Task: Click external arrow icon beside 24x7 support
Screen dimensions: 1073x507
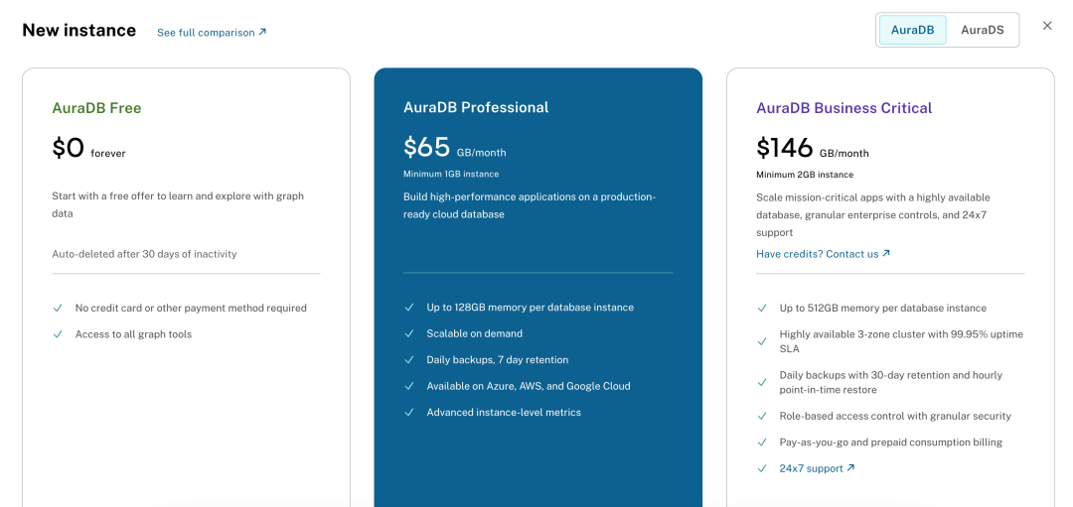Action: coord(850,468)
